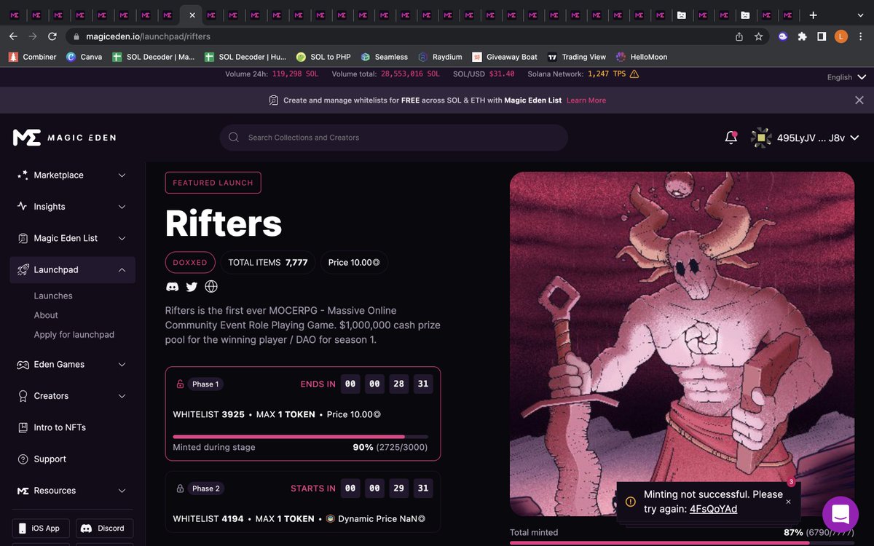Viewport: 874px width, 546px height.
Task: Click the SOL/USD $31.40 stat
Action: (484, 74)
